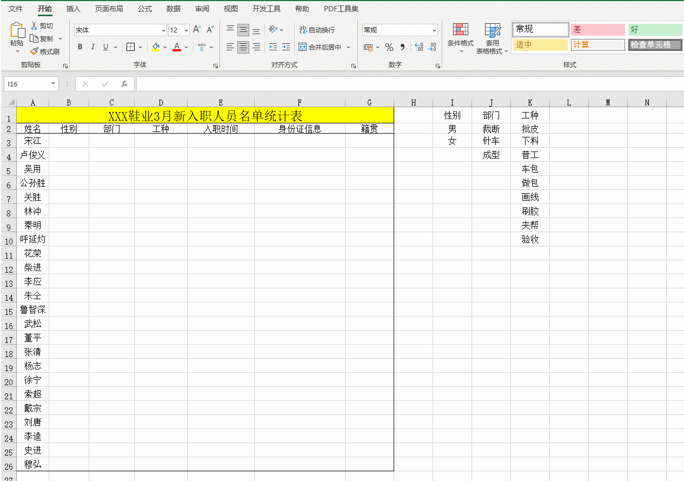Open Format as Table (套用表格格式)
Image resolution: width=684 pixels, height=481 pixels.
(492, 39)
